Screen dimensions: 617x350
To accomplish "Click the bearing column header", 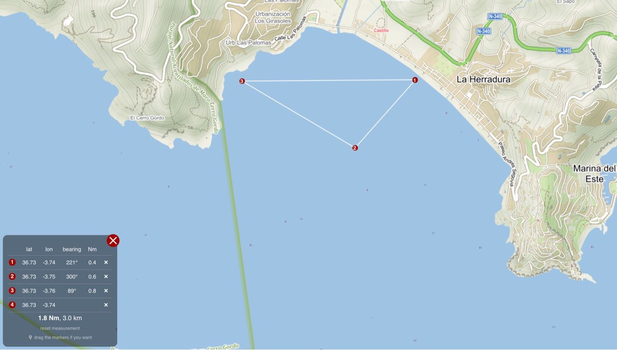I will (72, 249).
